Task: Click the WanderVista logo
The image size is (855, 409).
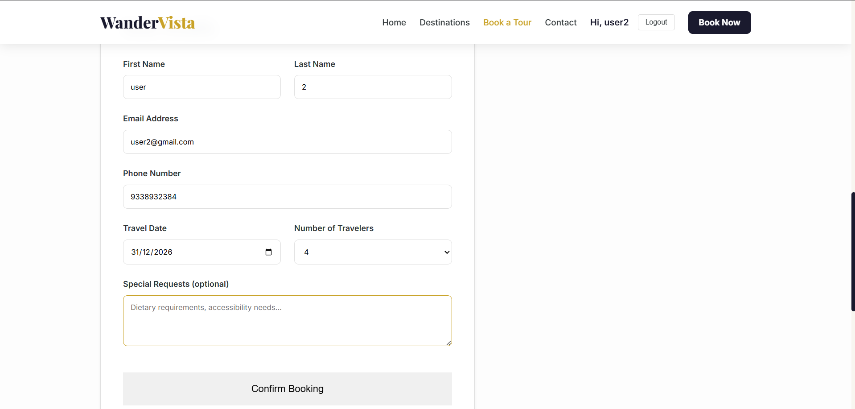Action: click(x=148, y=23)
